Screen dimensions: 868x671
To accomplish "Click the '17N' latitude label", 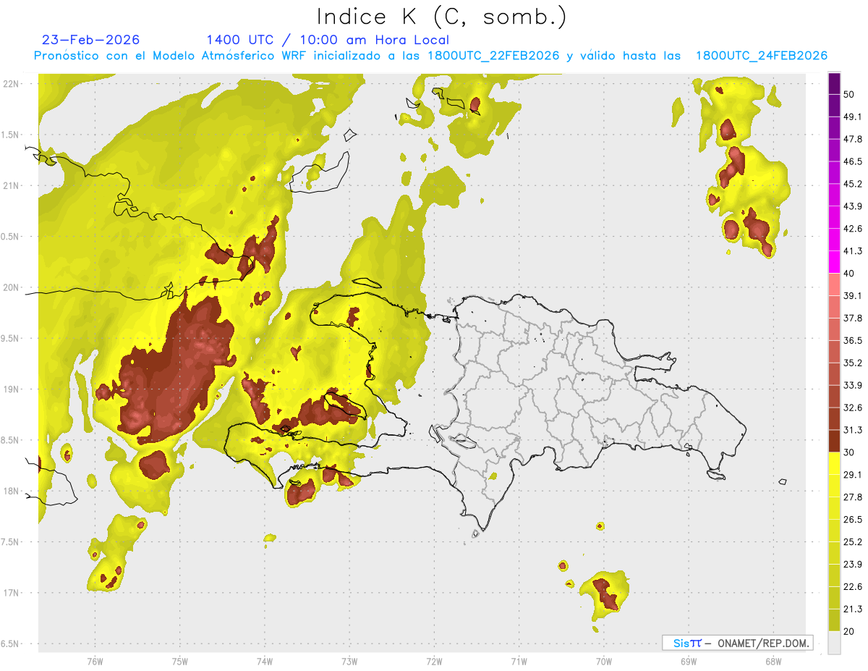I will tap(10, 593).
